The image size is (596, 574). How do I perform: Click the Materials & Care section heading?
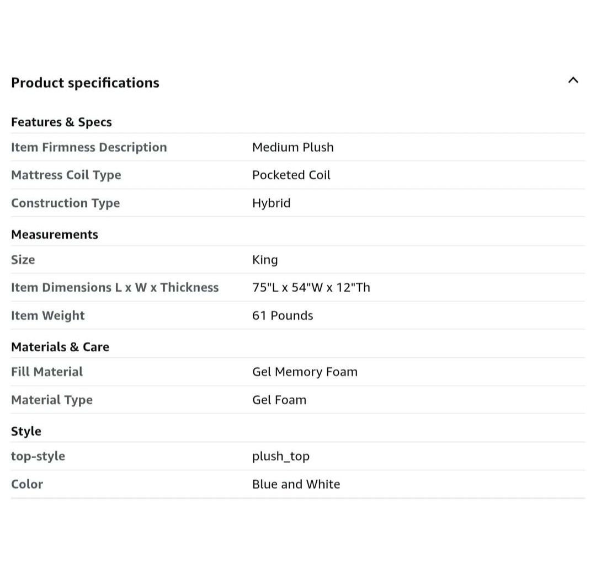pos(60,347)
